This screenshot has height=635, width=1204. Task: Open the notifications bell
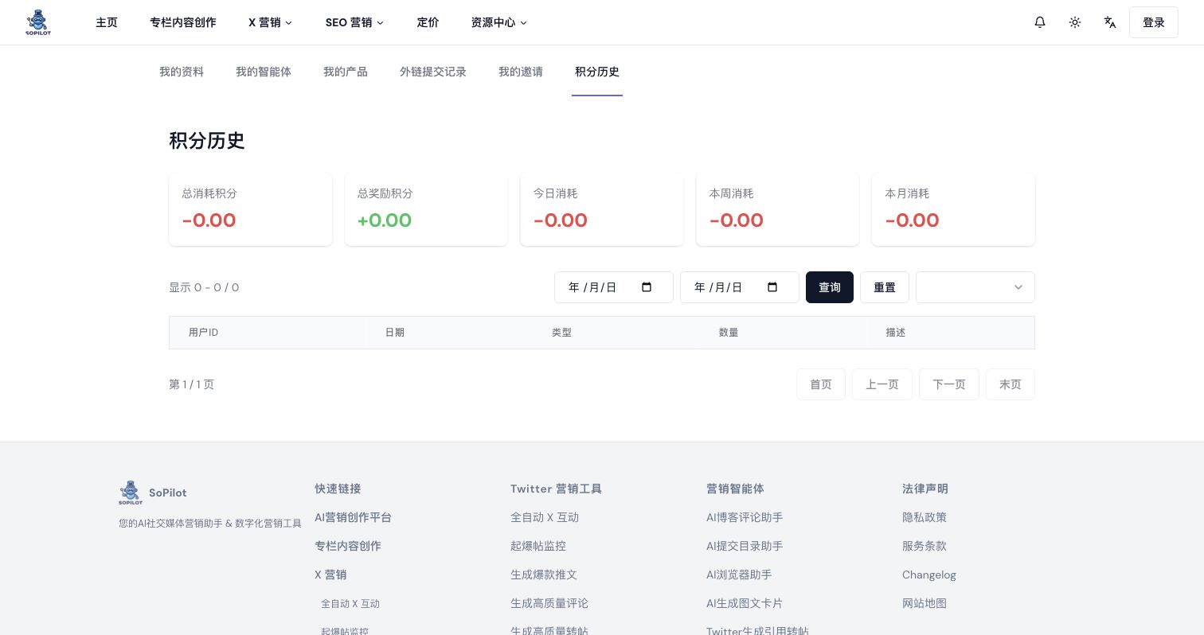(1040, 22)
